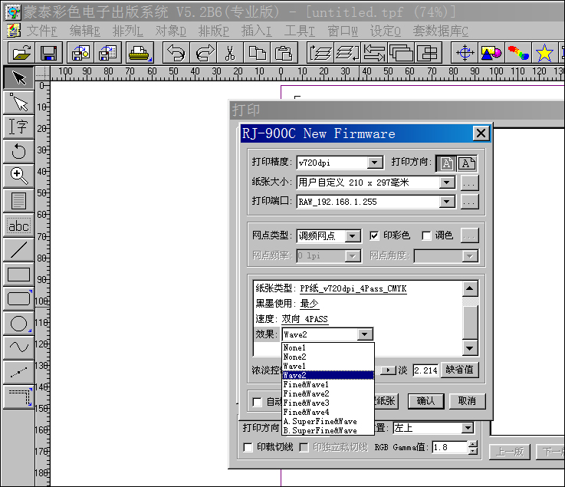Image resolution: width=565 pixels, height=487 pixels.
Task: Open the 打印端口 RAW_192.168.1.255 dropdown
Action: pyautogui.click(x=447, y=202)
